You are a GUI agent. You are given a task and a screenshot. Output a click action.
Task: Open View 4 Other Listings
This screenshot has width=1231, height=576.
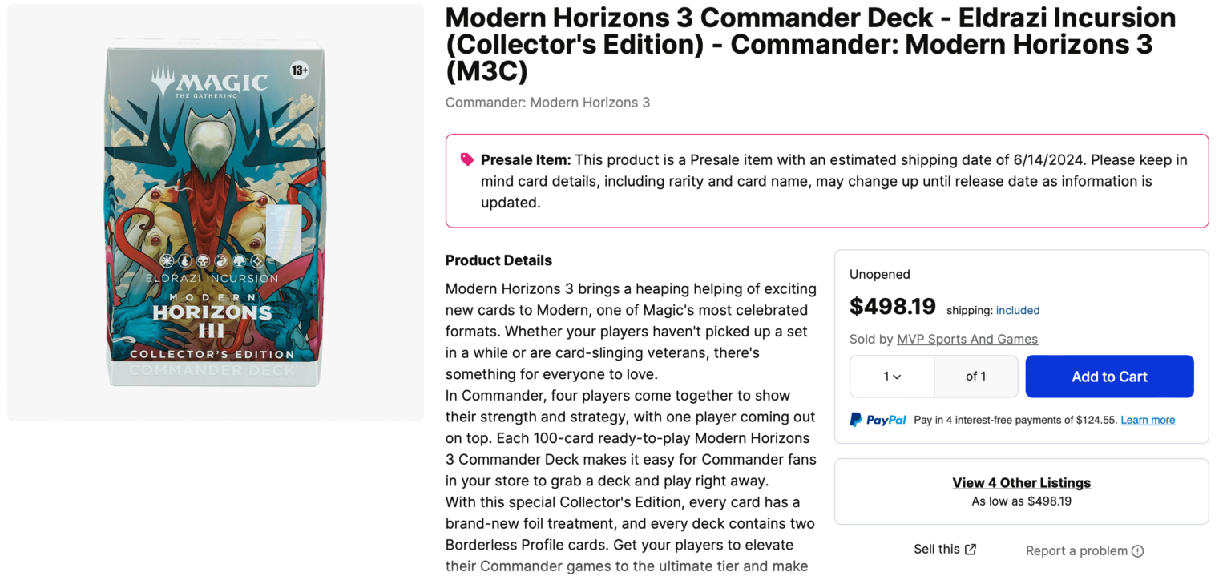click(x=1021, y=483)
